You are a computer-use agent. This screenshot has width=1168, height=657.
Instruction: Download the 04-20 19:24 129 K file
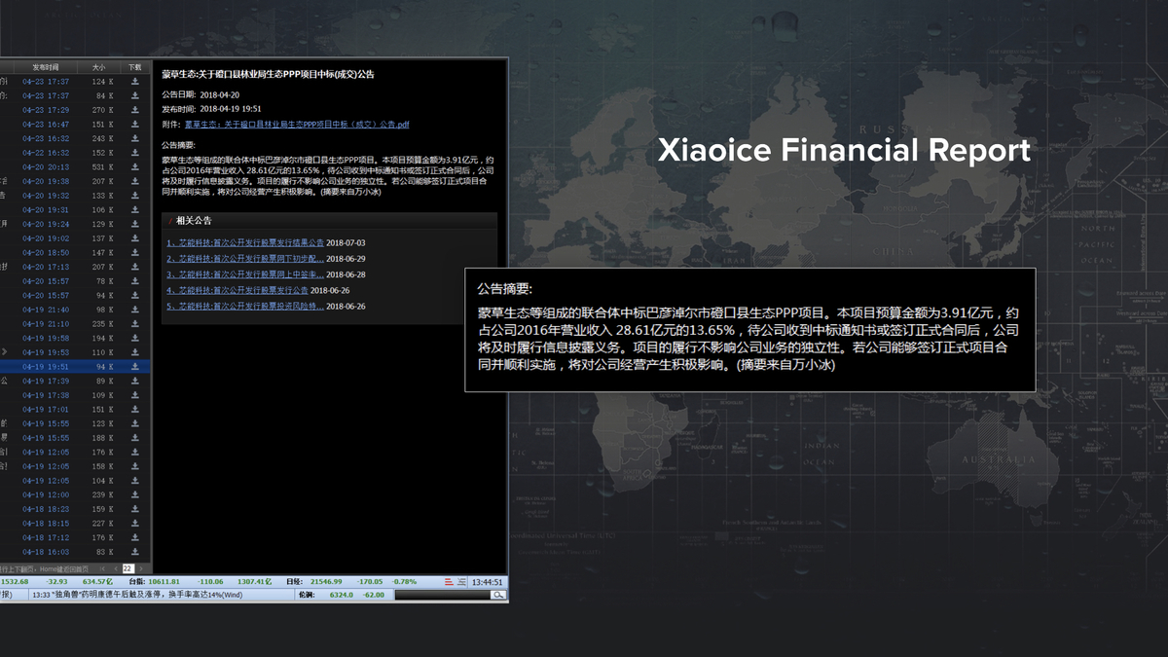click(x=135, y=224)
